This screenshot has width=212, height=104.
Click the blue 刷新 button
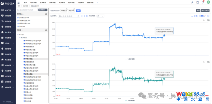coord(78,11)
